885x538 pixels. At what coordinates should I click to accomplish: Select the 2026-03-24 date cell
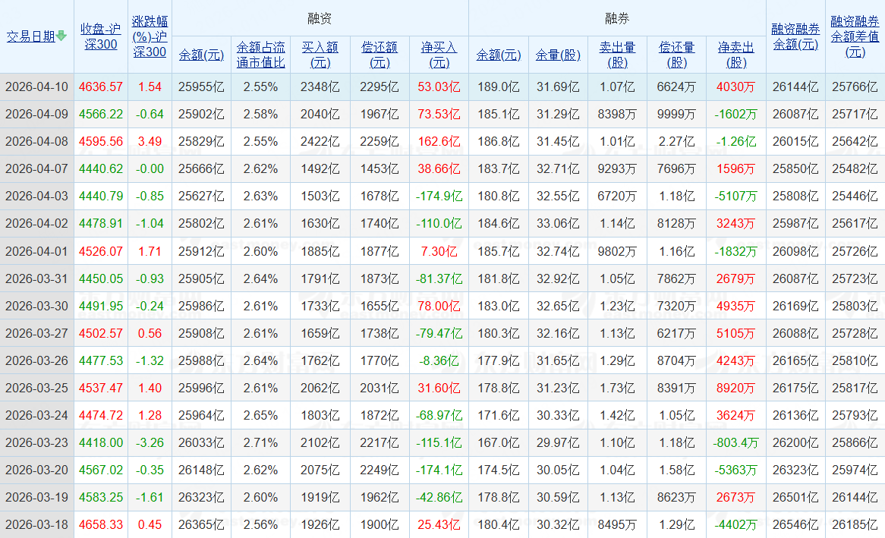36,415
